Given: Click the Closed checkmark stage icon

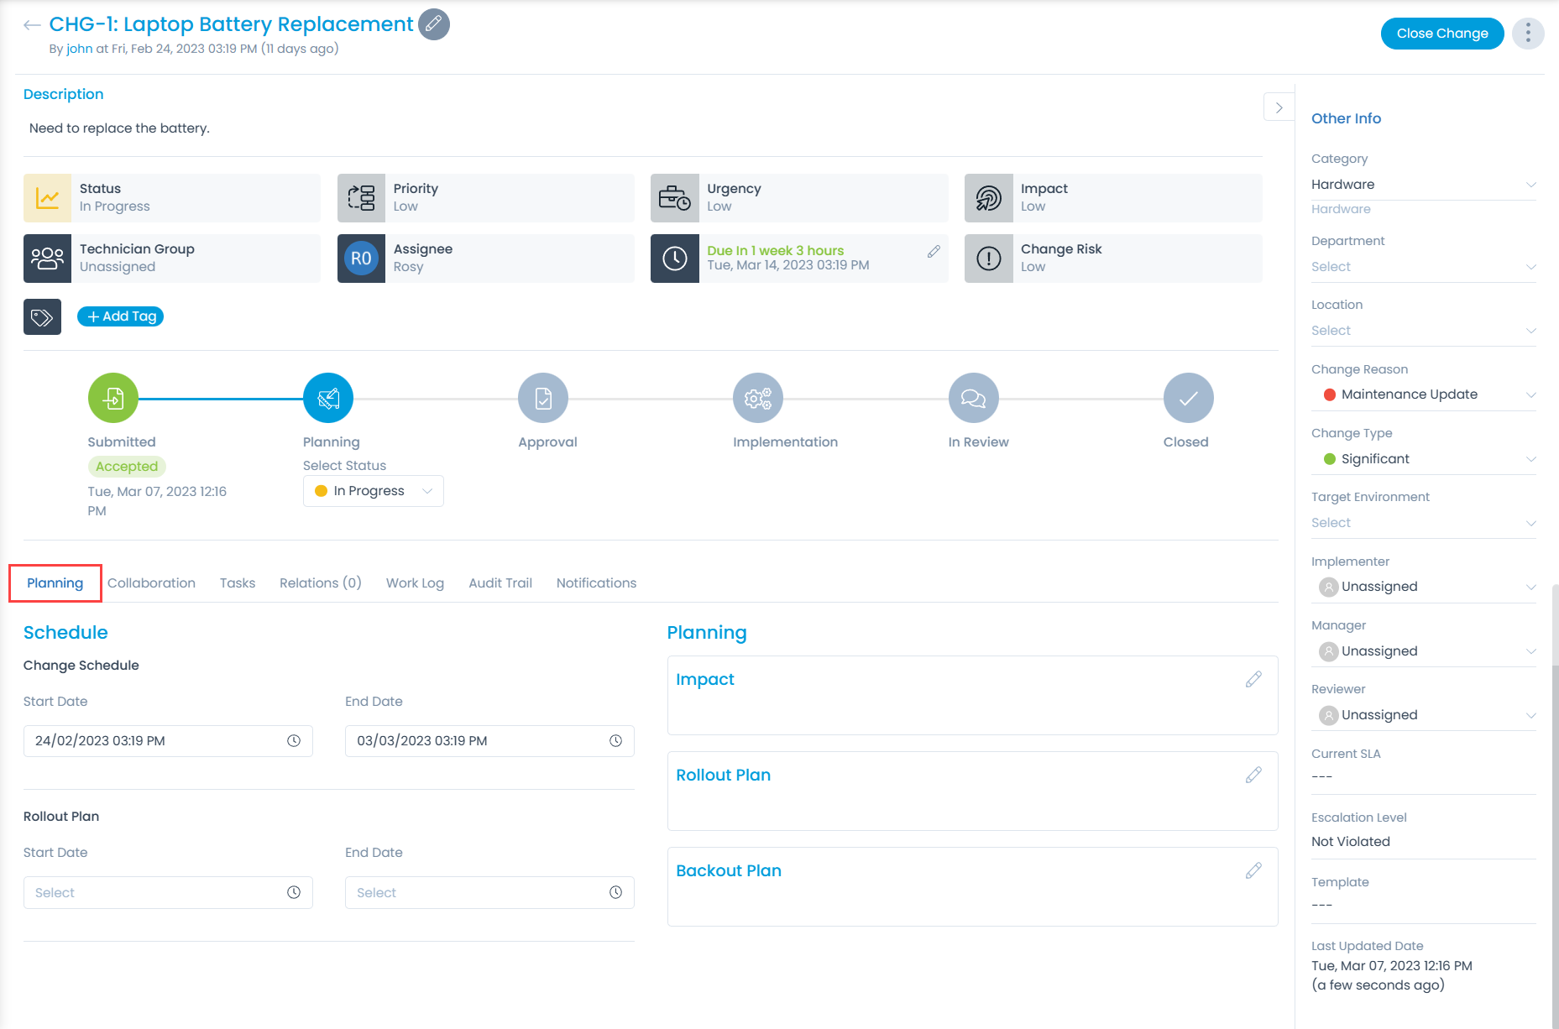Looking at the screenshot, I should [1186, 398].
